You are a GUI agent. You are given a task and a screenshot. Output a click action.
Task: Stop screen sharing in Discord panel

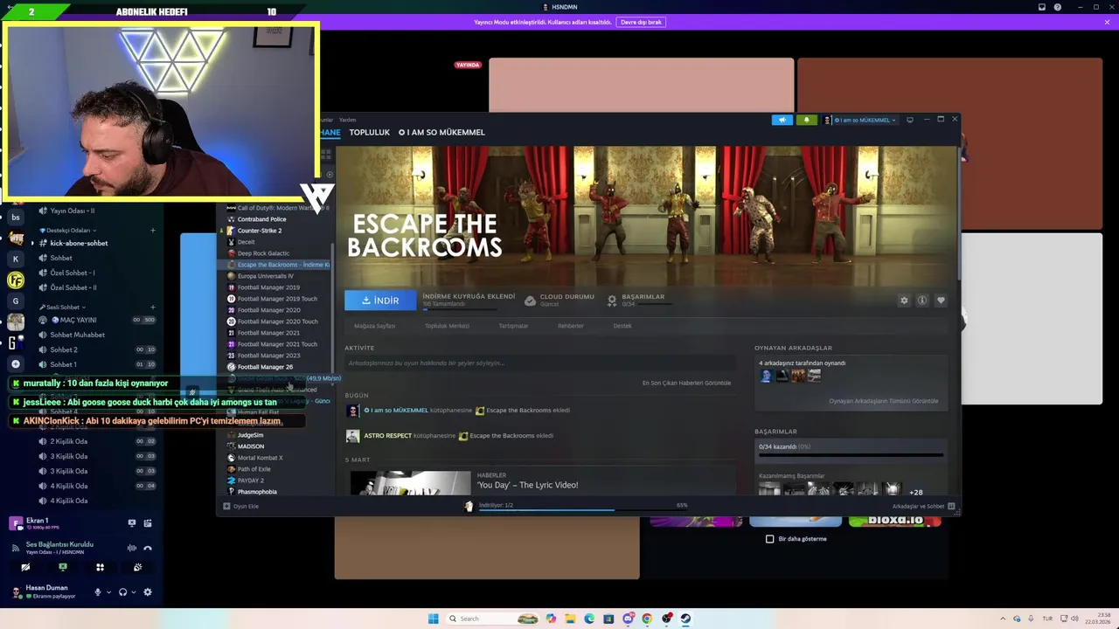pyautogui.click(x=62, y=567)
